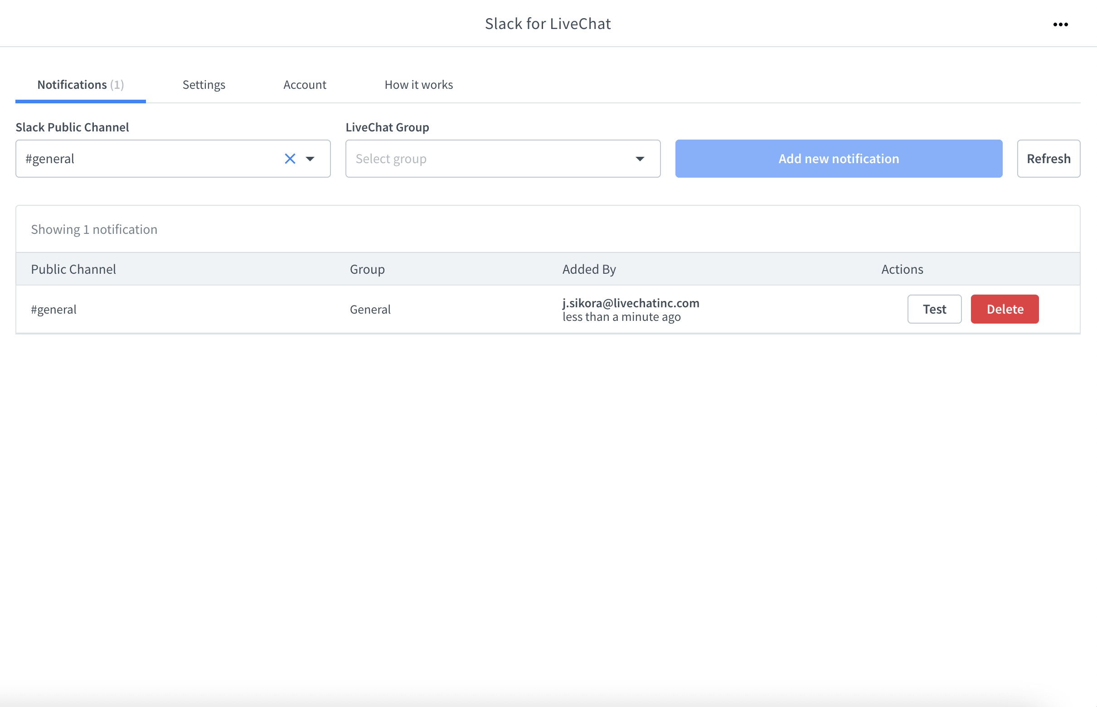Click the Group column header
Viewport: 1097px width, 707px height.
pyautogui.click(x=367, y=269)
